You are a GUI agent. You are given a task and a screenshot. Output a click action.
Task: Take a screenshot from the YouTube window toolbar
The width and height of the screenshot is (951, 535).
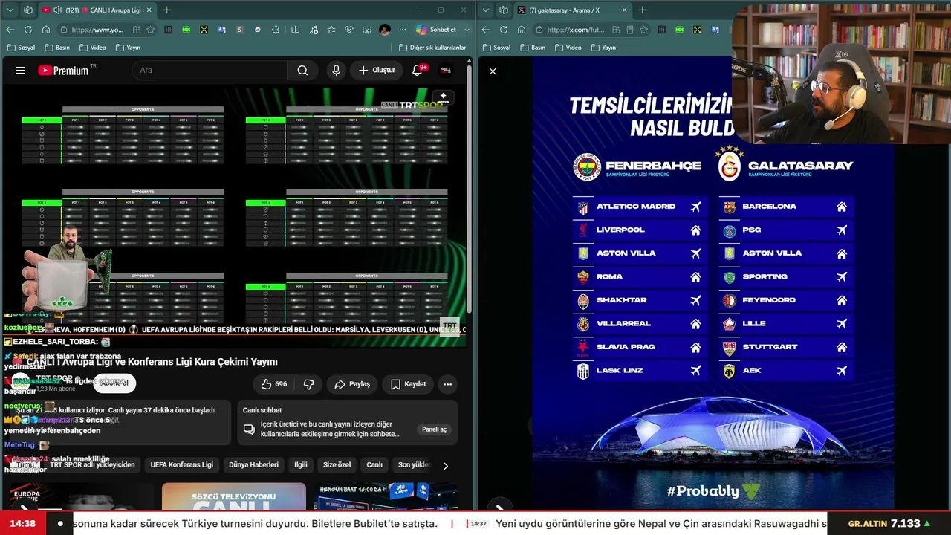coord(367,30)
